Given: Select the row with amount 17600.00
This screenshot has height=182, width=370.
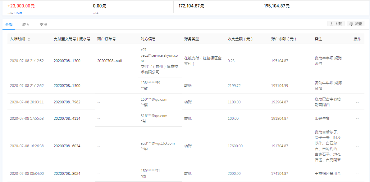Looking at the screenshot, I should 235,146.
